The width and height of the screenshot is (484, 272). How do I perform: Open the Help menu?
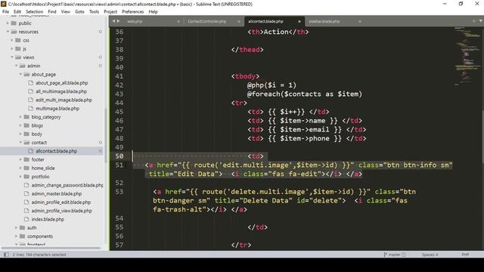(x=153, y=12)
